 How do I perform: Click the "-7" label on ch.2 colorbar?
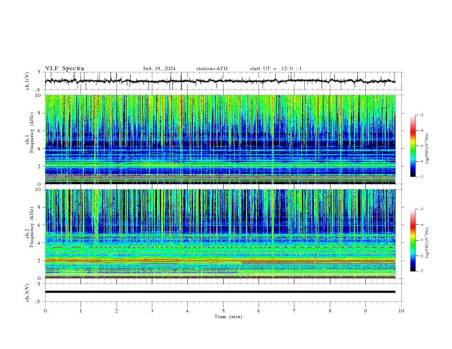pyautogui.click(x=421, y=271)
